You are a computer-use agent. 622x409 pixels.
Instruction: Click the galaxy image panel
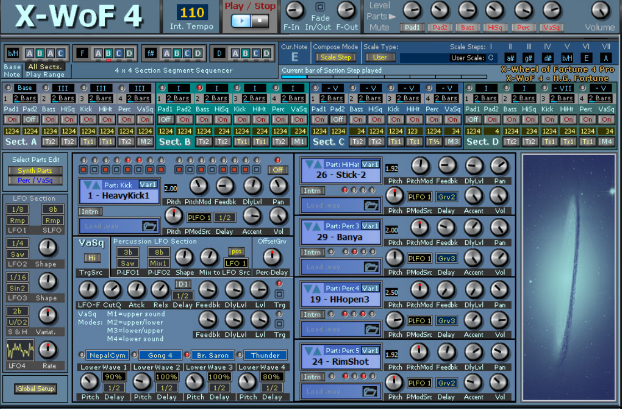point(568,277)
